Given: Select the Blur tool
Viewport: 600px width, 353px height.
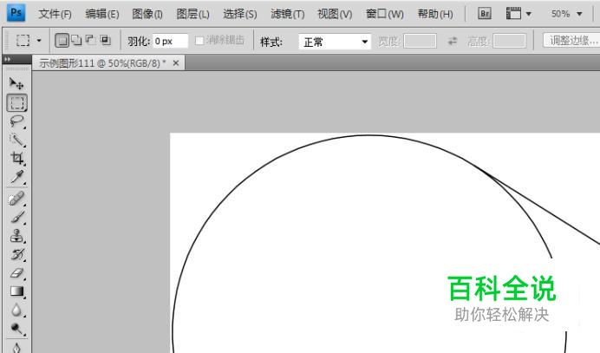Looking at the screenshot, I should pyautogui.click(x=16, y=310).
